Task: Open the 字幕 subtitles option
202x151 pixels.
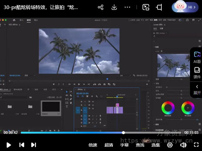Action: [x=124, y=145]
